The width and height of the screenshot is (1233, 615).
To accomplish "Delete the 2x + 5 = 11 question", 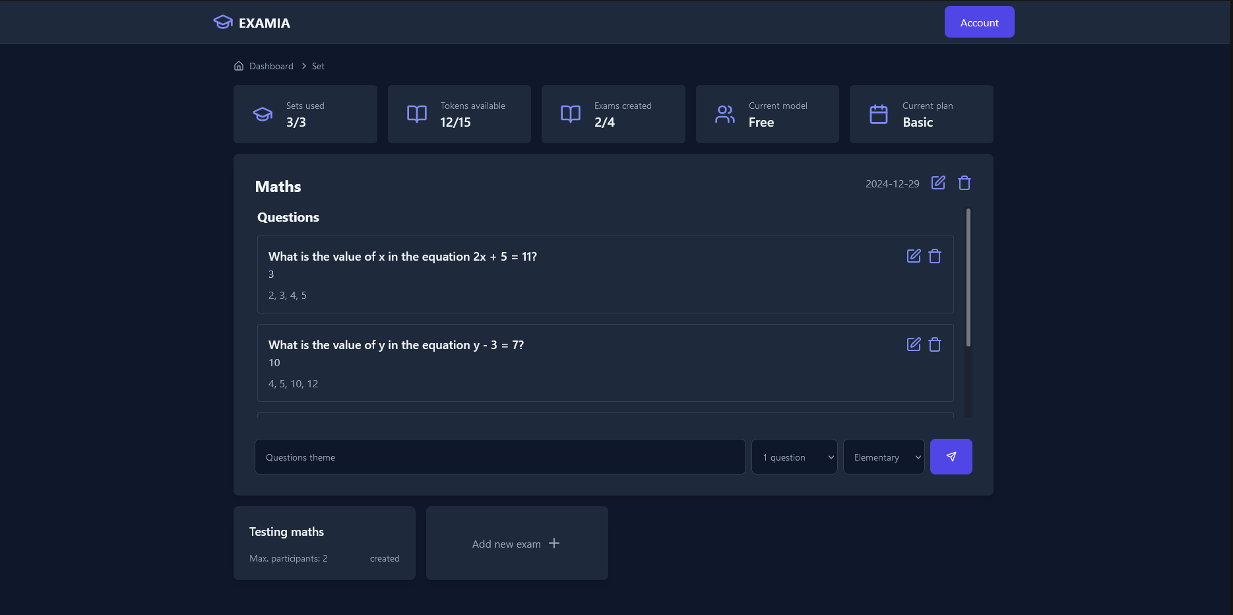I will coord(934,256).
